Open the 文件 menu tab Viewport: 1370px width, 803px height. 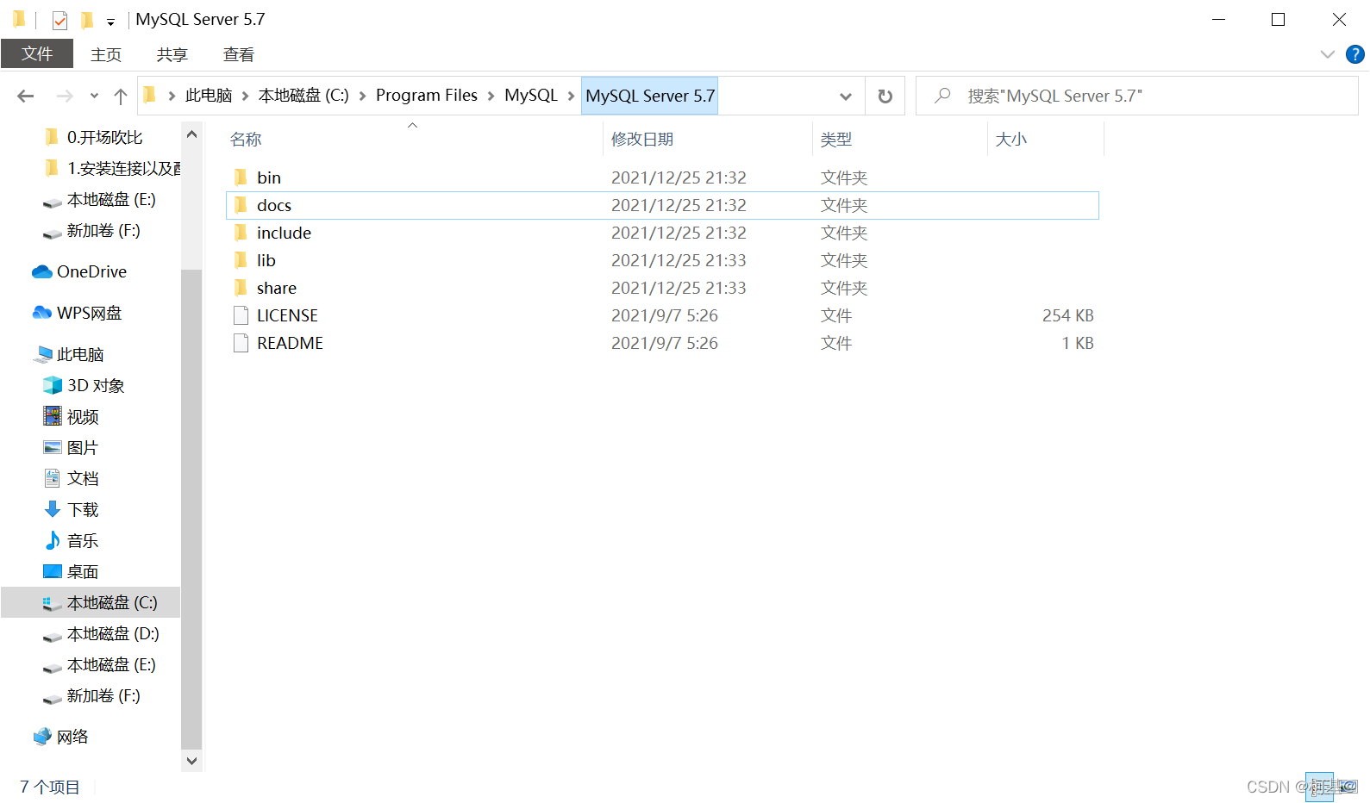pyautogui.click(x=37, y=53)
